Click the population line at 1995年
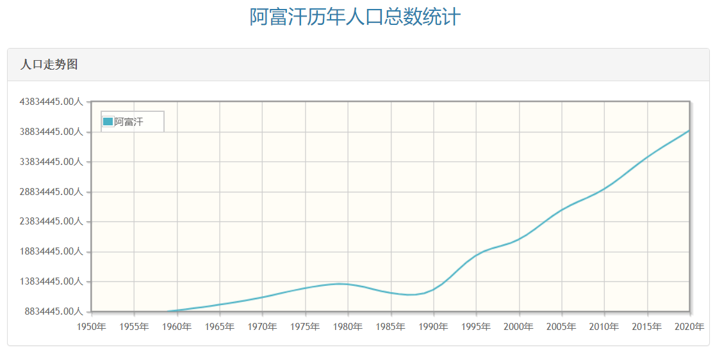 coord(476,255)
